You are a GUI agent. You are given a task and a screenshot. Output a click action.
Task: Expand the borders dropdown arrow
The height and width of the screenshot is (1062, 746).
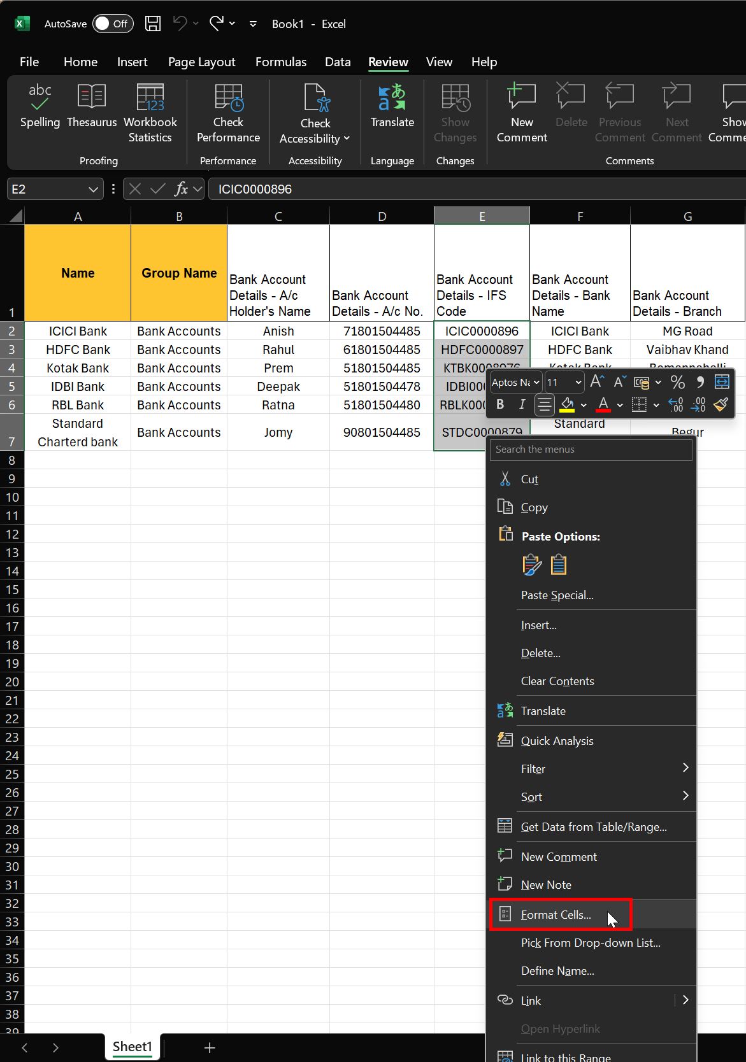tap(656, 405)
